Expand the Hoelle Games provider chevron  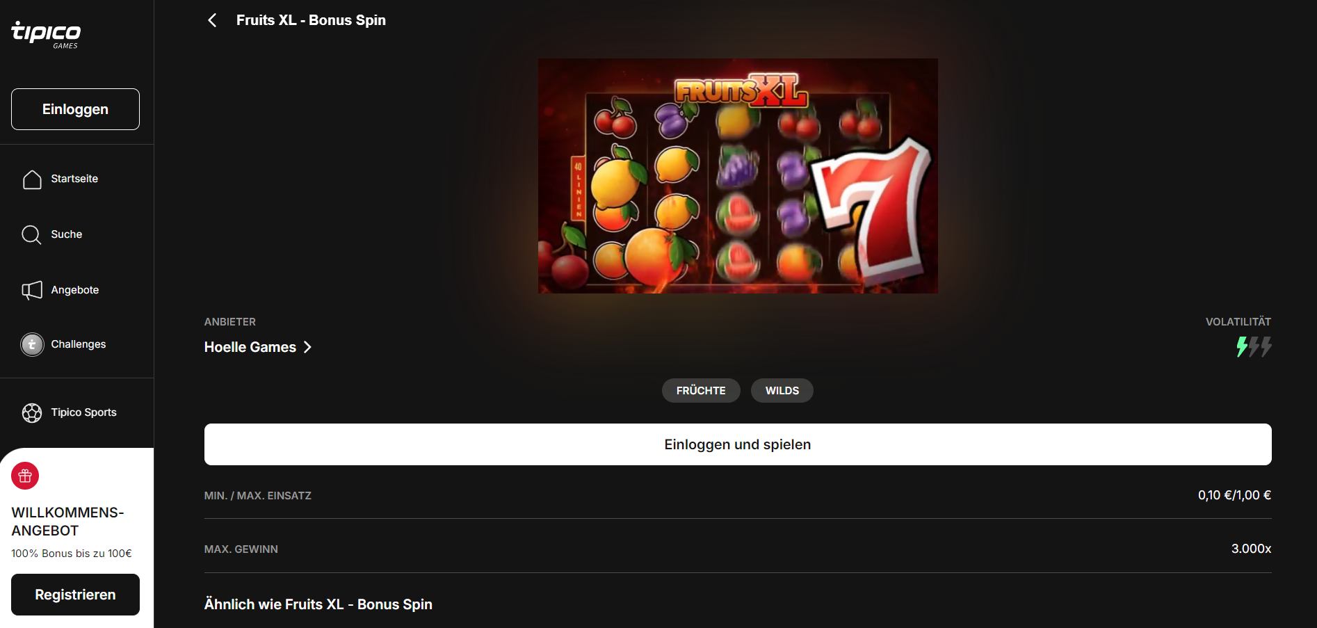click(307, 347)
